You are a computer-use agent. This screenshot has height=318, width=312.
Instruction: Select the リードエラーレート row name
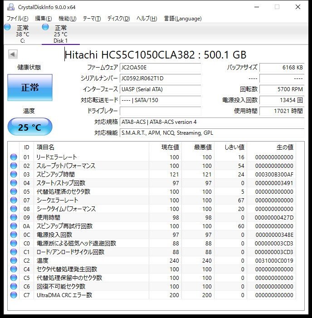pyautogui.click(x=57, y=157)
